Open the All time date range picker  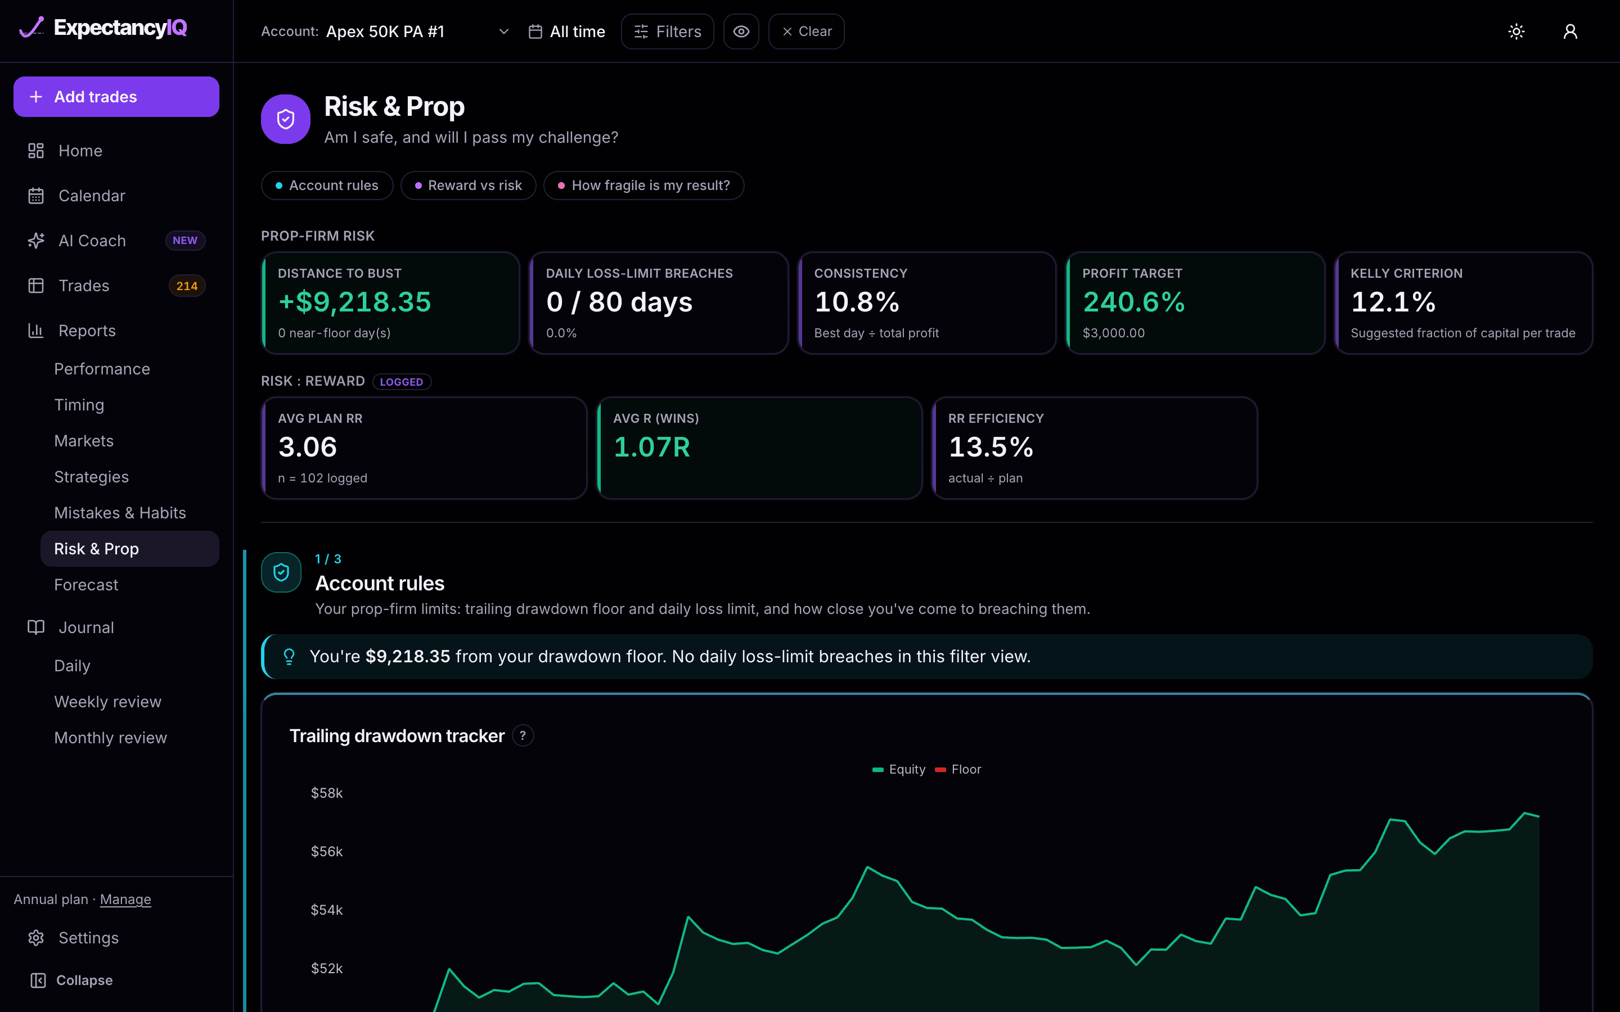point(566,31)
